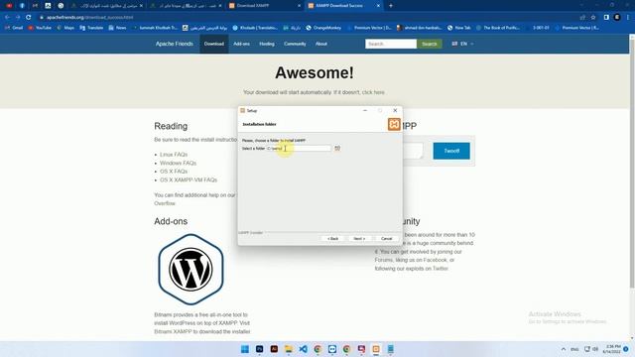Image resolution: width=635 pixels, height=357 pixels.
Task: Switch to pinned Gmail tab
Action: click(35, 6)
